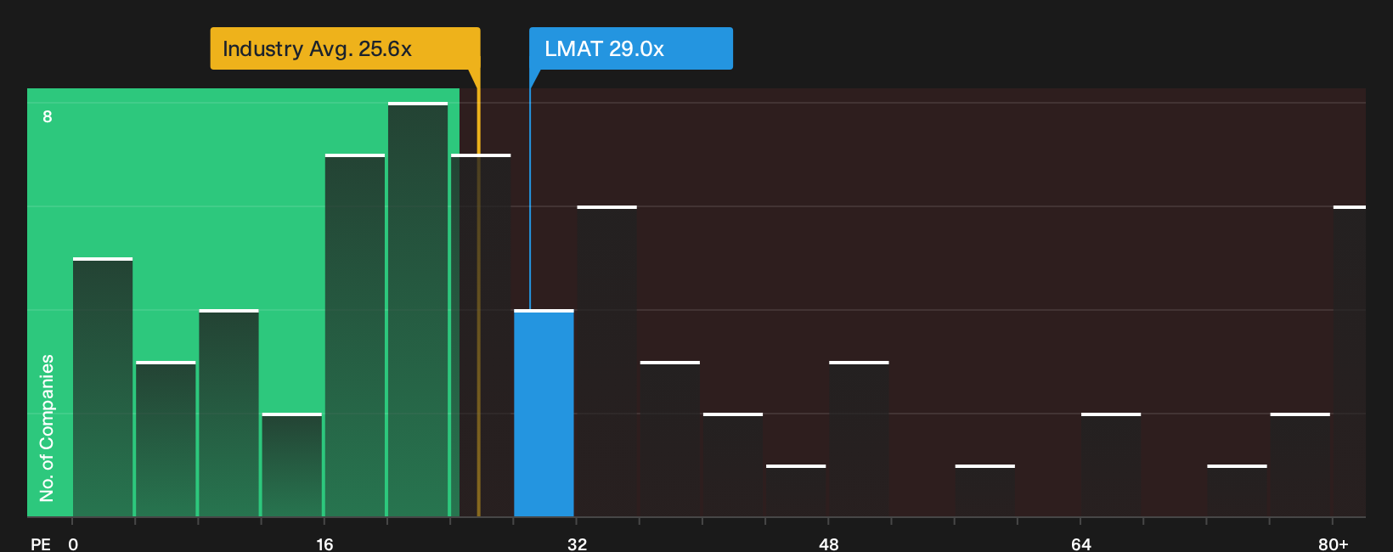Click the PE axis title
The image size is (1393, 552).
[41, 544]
